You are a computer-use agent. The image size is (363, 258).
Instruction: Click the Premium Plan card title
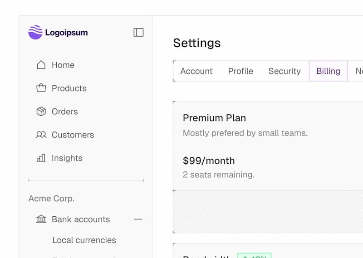(214, 118)
